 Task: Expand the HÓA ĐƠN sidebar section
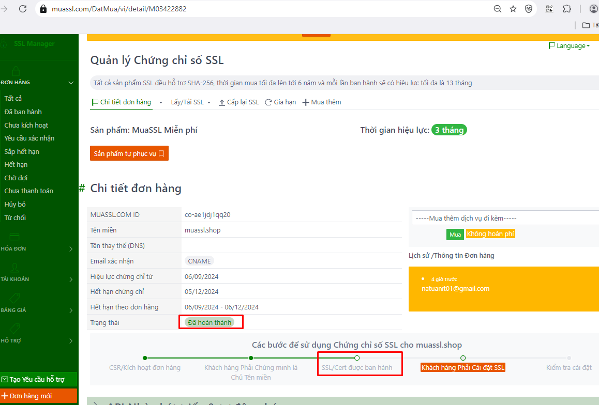36,248
